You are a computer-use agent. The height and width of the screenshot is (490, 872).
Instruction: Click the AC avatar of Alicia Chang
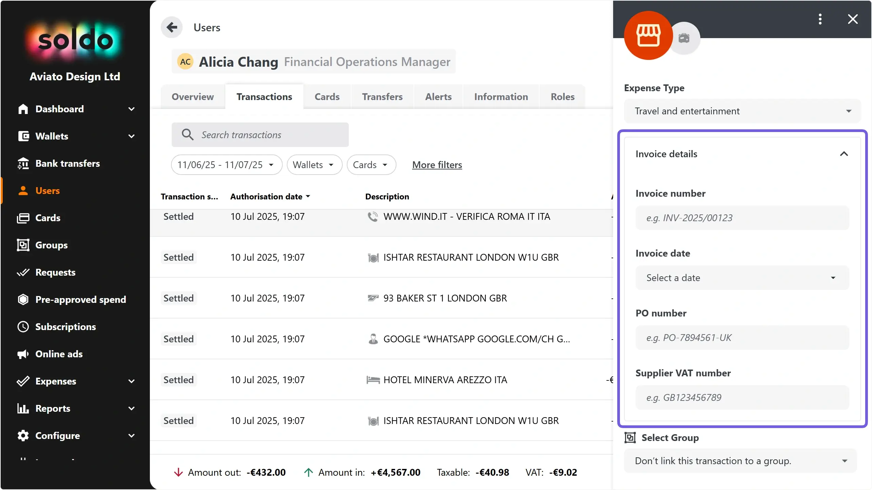[185, 62]
